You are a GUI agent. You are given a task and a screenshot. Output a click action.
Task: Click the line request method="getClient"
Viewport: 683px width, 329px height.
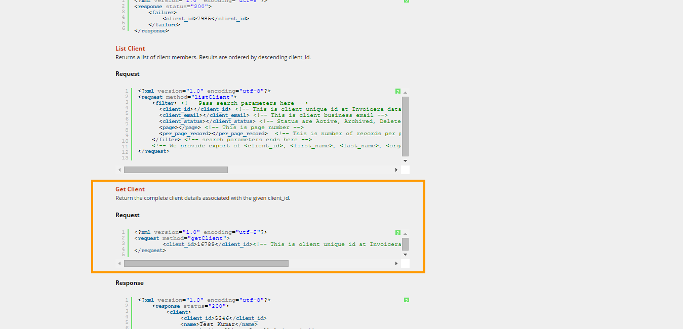coord(182,238)
